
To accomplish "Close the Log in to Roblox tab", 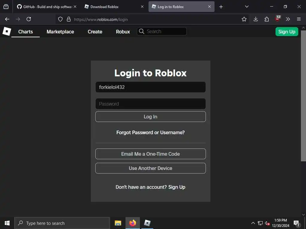I will [209, 7].
